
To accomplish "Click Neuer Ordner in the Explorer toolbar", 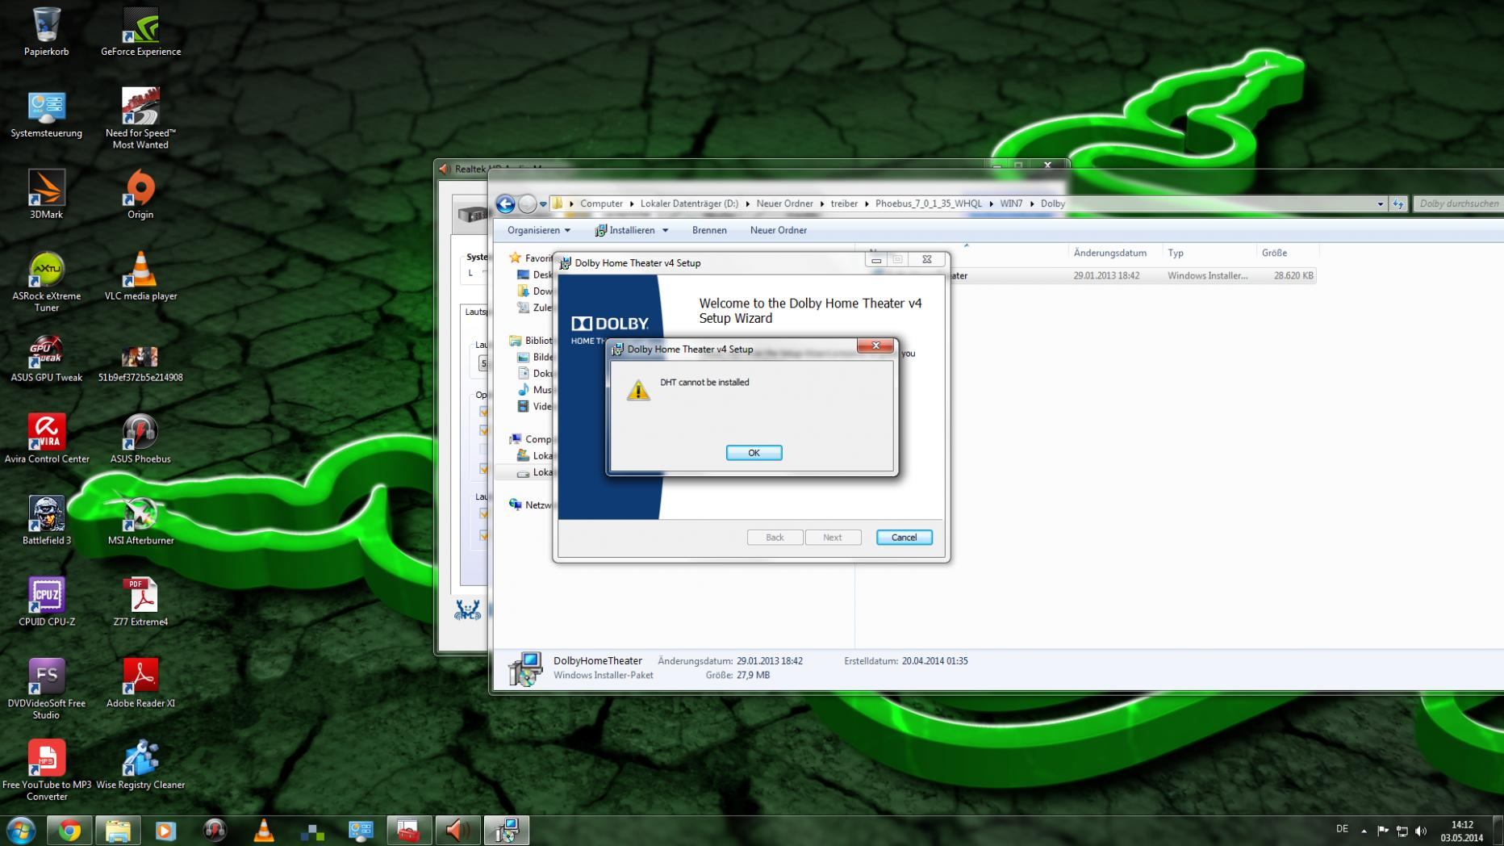I will [778, 230].
